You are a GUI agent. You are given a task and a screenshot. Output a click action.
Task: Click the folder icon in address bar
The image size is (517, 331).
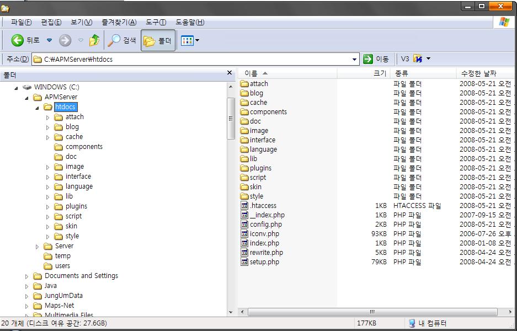coord(38,60)
